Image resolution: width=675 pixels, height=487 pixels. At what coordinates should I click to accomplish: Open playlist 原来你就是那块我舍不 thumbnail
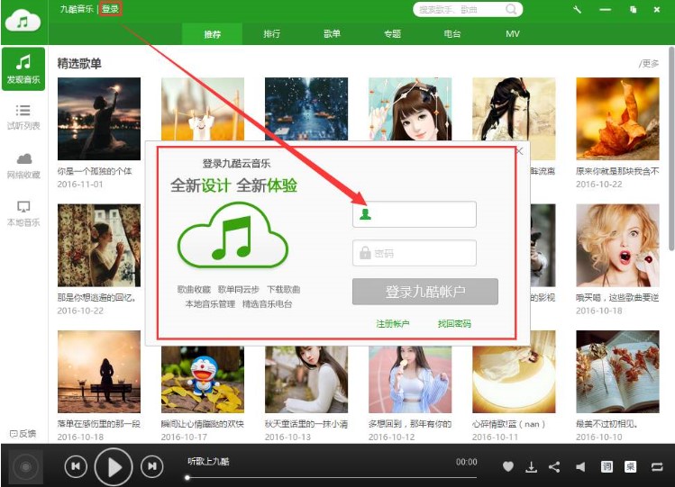pyautogui.click(x=617, y=119)
